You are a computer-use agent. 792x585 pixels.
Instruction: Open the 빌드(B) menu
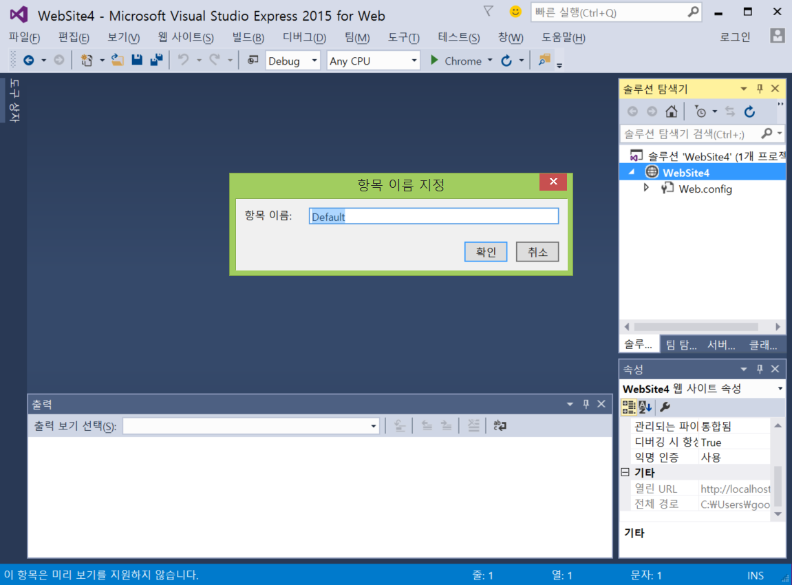click(248, 38)
